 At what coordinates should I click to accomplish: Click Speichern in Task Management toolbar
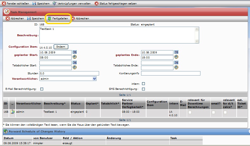tap(36, 19)
